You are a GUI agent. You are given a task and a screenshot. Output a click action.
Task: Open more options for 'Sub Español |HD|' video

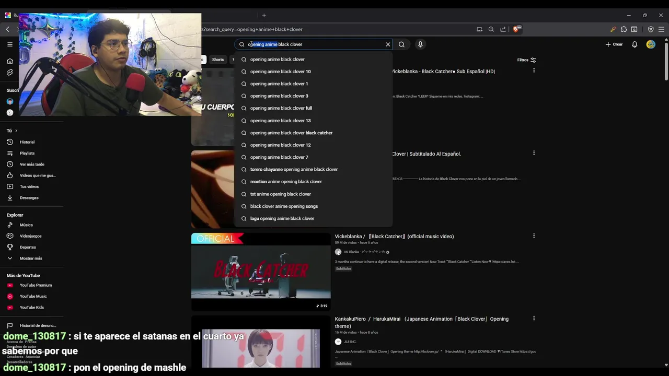[x=534, y=70]
